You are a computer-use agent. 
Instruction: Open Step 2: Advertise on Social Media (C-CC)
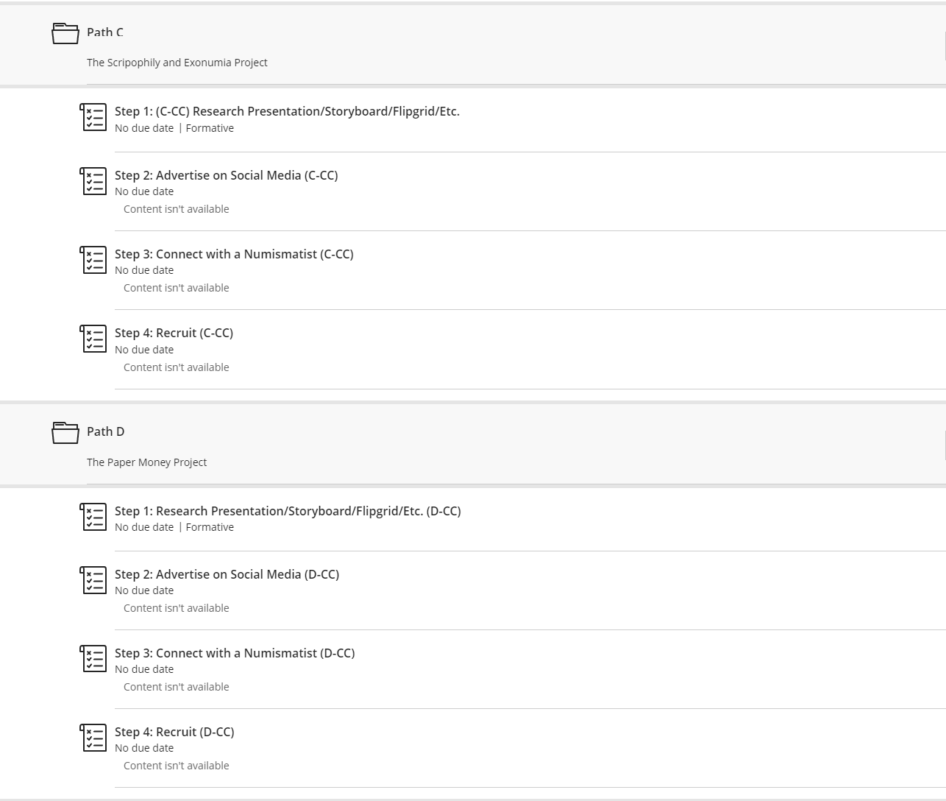click(x=226, y=175)
